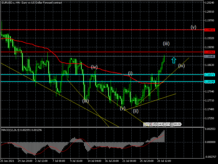218x164 pixels.
Task: Select the upper wave (iii) label
Action: tap(166, 43)
